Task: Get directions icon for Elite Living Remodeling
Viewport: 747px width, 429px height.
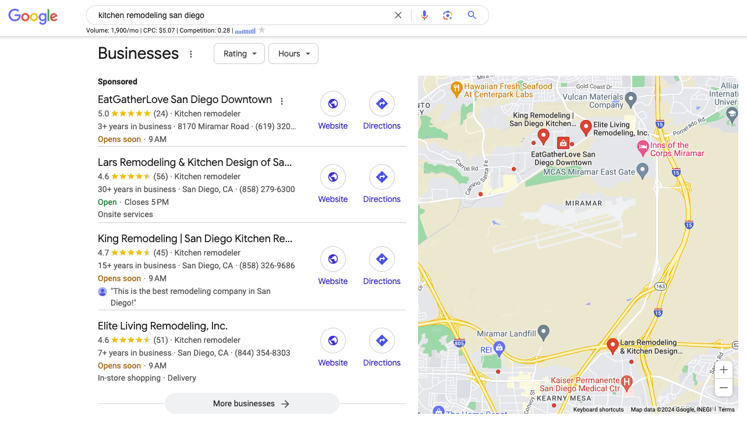Action: 382,341
